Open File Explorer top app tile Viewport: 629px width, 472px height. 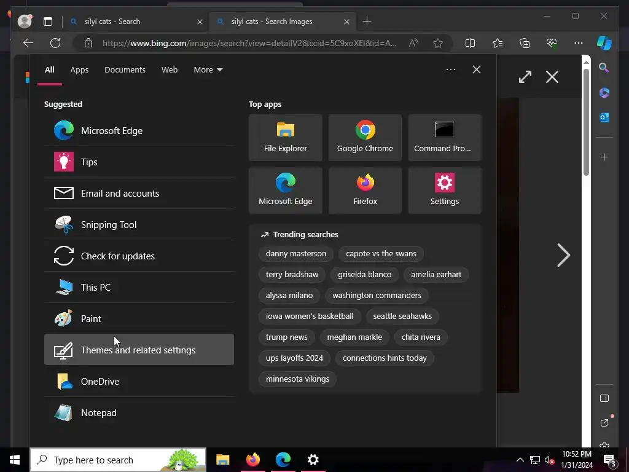coord(285,138)
